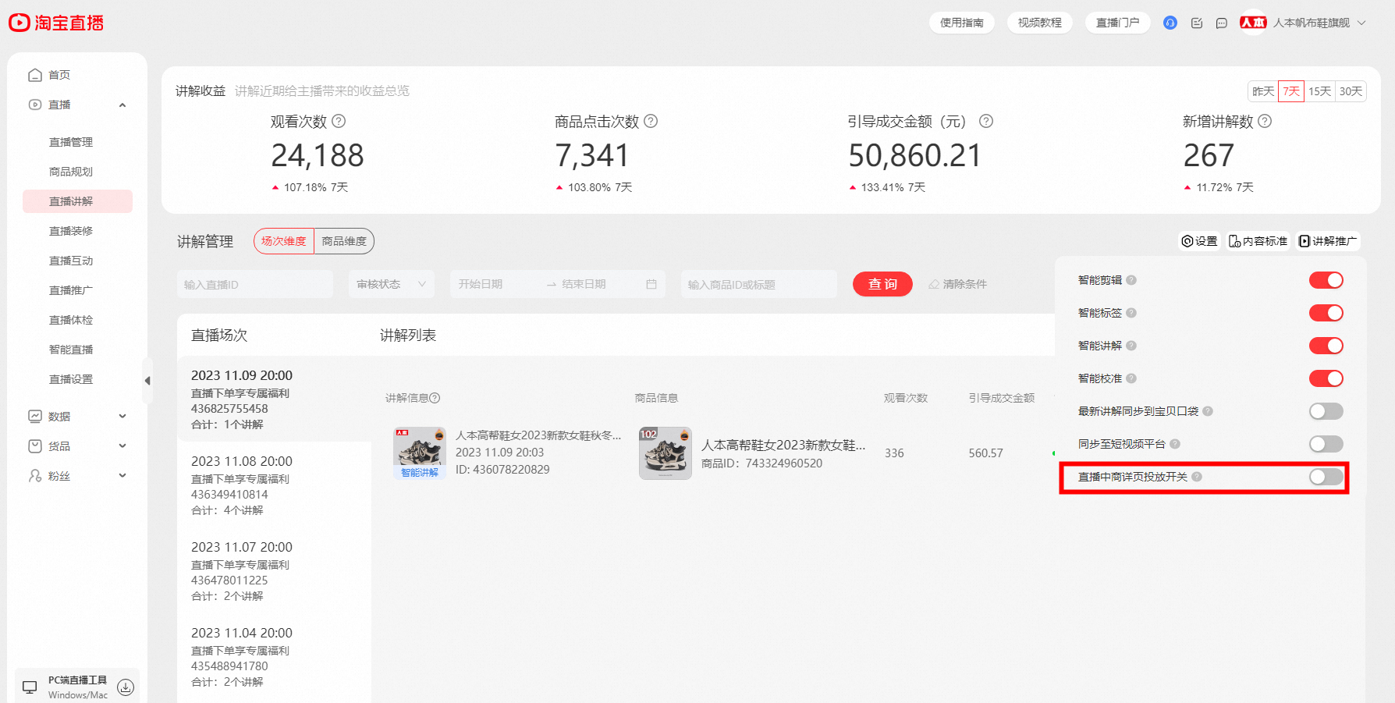This screenshot has height=703, width=1395.
Task: Show help for 同步至短视频平台
Action: 1175,444
